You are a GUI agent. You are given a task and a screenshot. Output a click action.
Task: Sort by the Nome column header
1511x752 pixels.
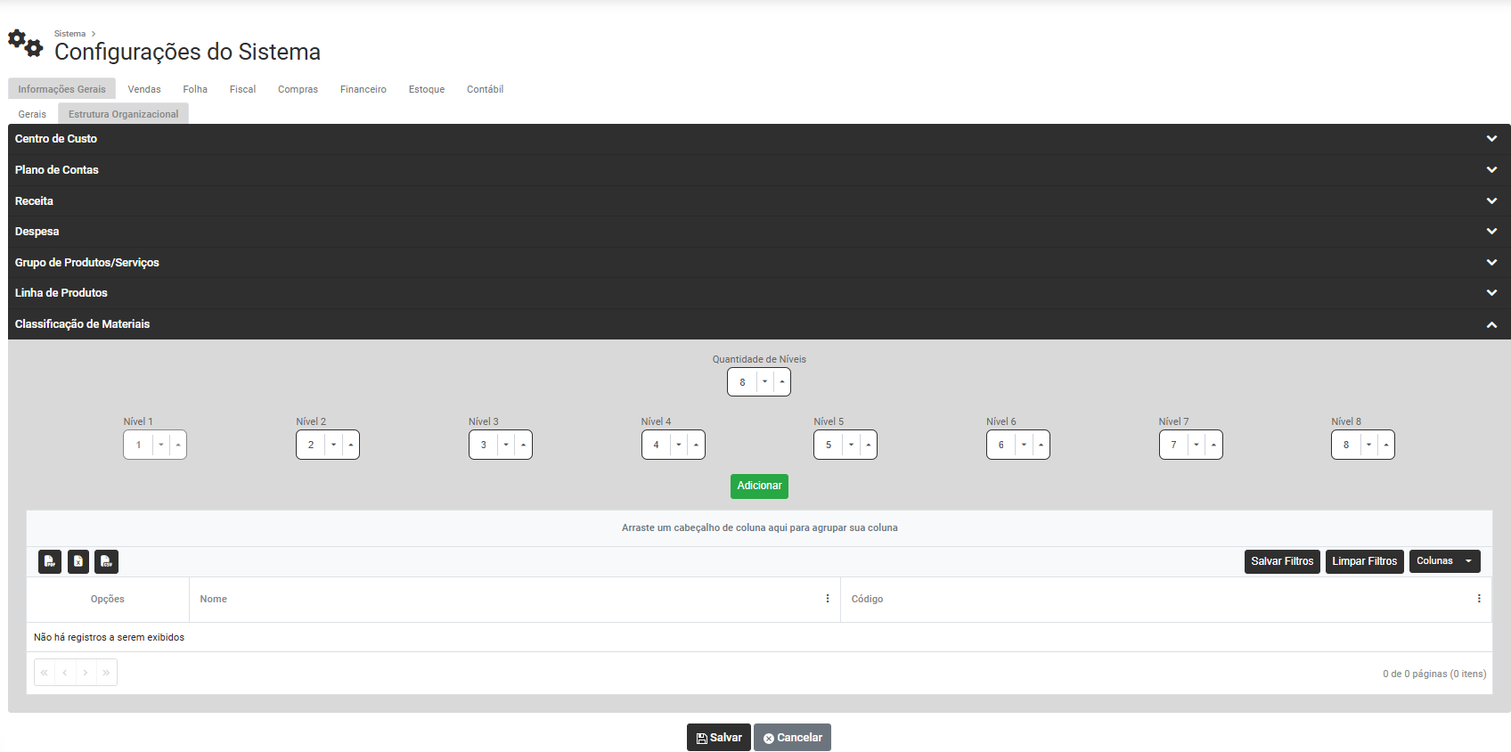tap(214, 599)
